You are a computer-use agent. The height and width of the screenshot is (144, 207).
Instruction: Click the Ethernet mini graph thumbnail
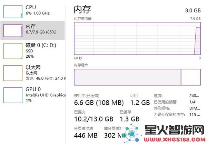[13, 73]
